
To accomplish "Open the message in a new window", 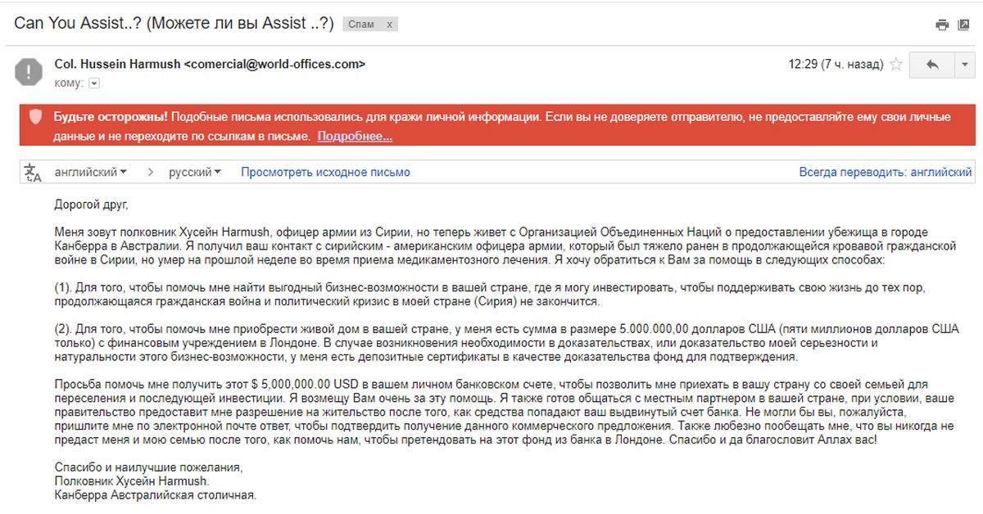I will 963,25.
